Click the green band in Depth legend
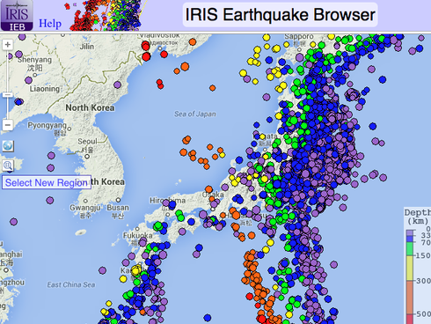Viewport: 431px width, 324px height. [x=410, y=249]
